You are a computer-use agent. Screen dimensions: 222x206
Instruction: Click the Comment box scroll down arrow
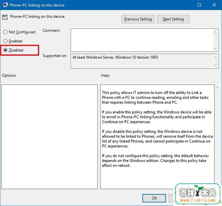pyautogui.click(x=215, y=49)
